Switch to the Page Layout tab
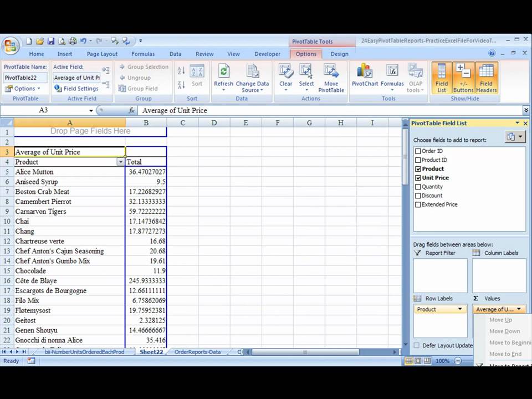This screenshot has height=399, width=532. point(102,54)
